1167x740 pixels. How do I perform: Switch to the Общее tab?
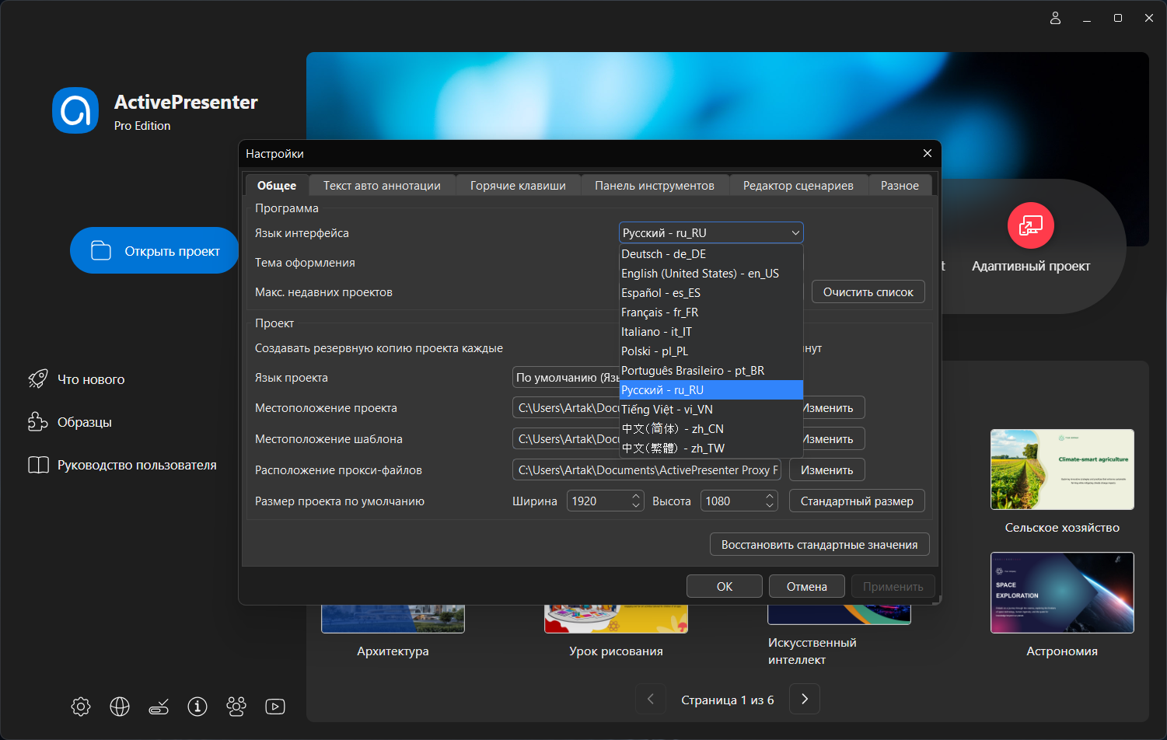(x=277, y=186)
